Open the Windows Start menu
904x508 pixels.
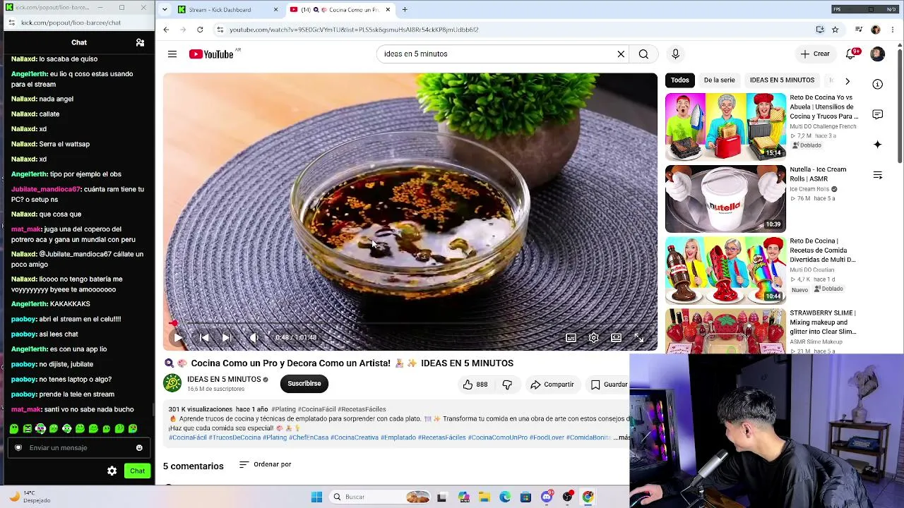point(316,497)
